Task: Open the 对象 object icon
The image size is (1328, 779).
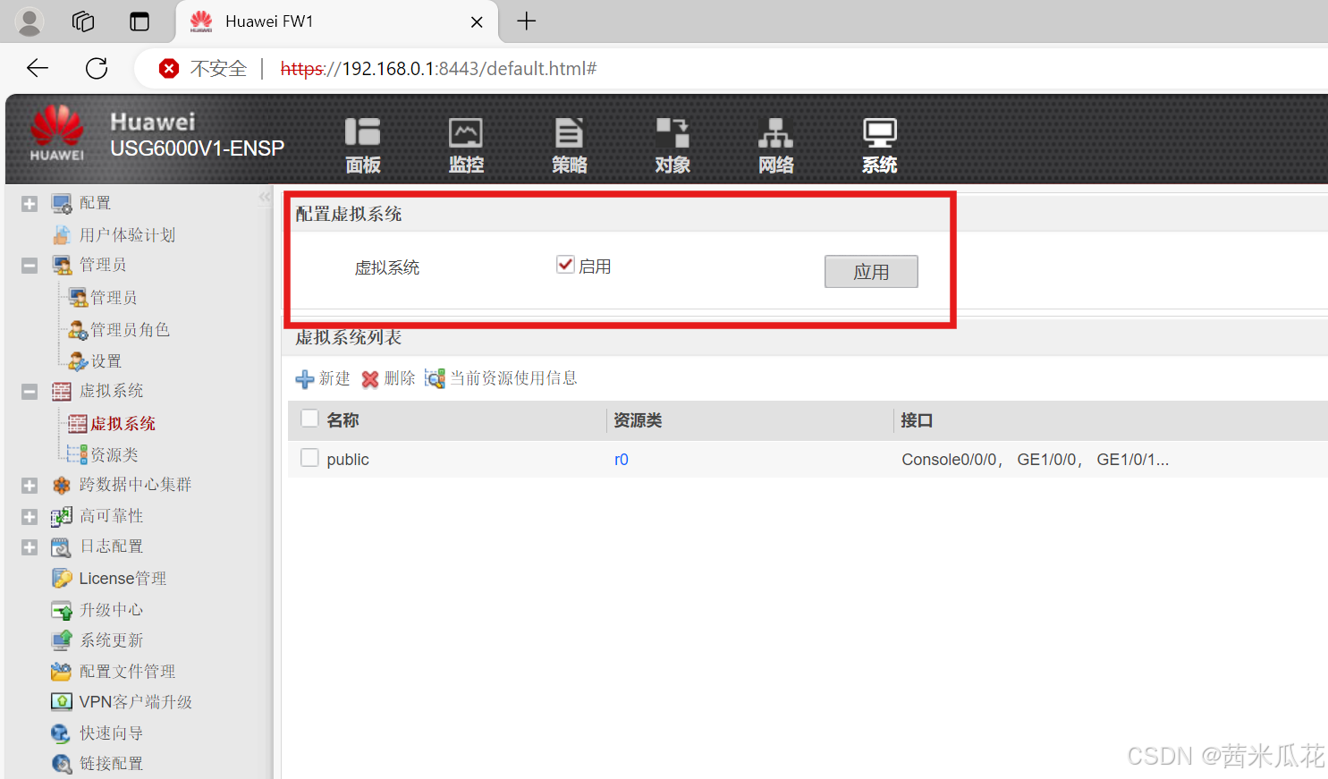Action: (x=672, y=133)
